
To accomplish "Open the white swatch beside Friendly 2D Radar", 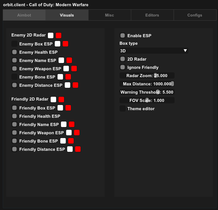I will click(x=53, y=99).
